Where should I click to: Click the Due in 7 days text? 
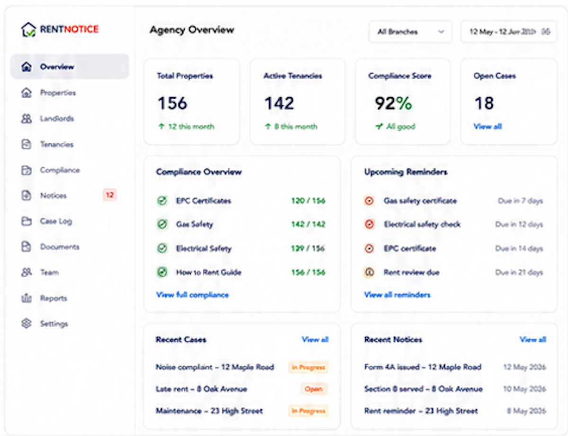(520, 201)
